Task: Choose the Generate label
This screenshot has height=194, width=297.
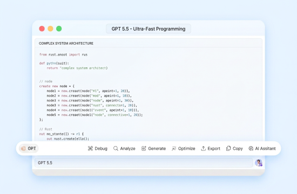Action: [157, 149]
